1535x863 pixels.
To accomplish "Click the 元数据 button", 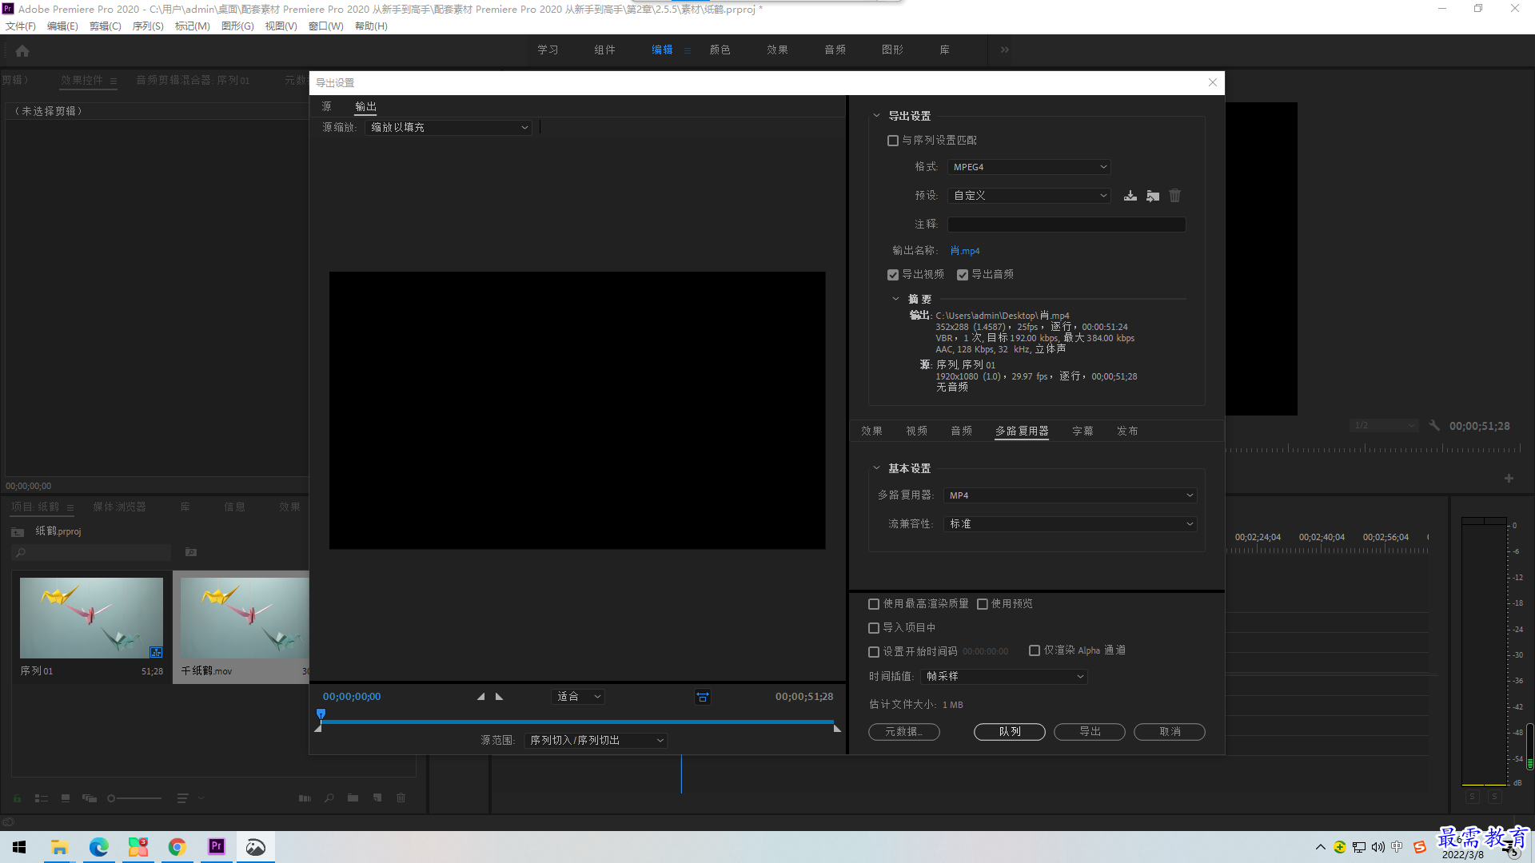I will [904, 732].
